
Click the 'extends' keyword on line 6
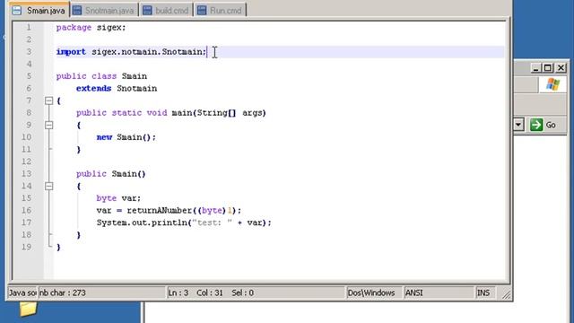click(93, 88)
